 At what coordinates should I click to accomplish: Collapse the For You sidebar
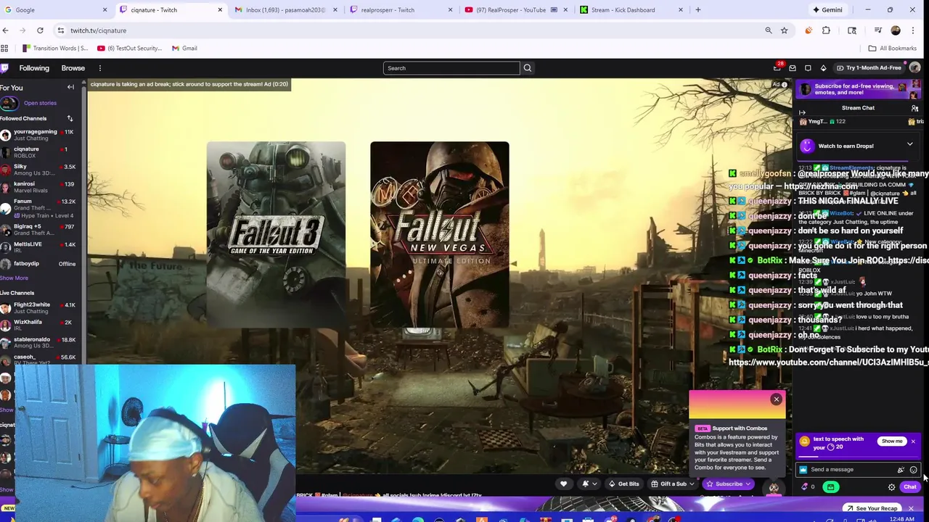click(70, 87)
